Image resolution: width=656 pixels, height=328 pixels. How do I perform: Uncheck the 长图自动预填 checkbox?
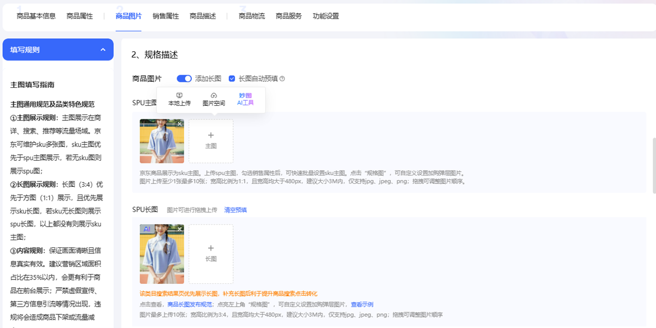tap(232, 78)
